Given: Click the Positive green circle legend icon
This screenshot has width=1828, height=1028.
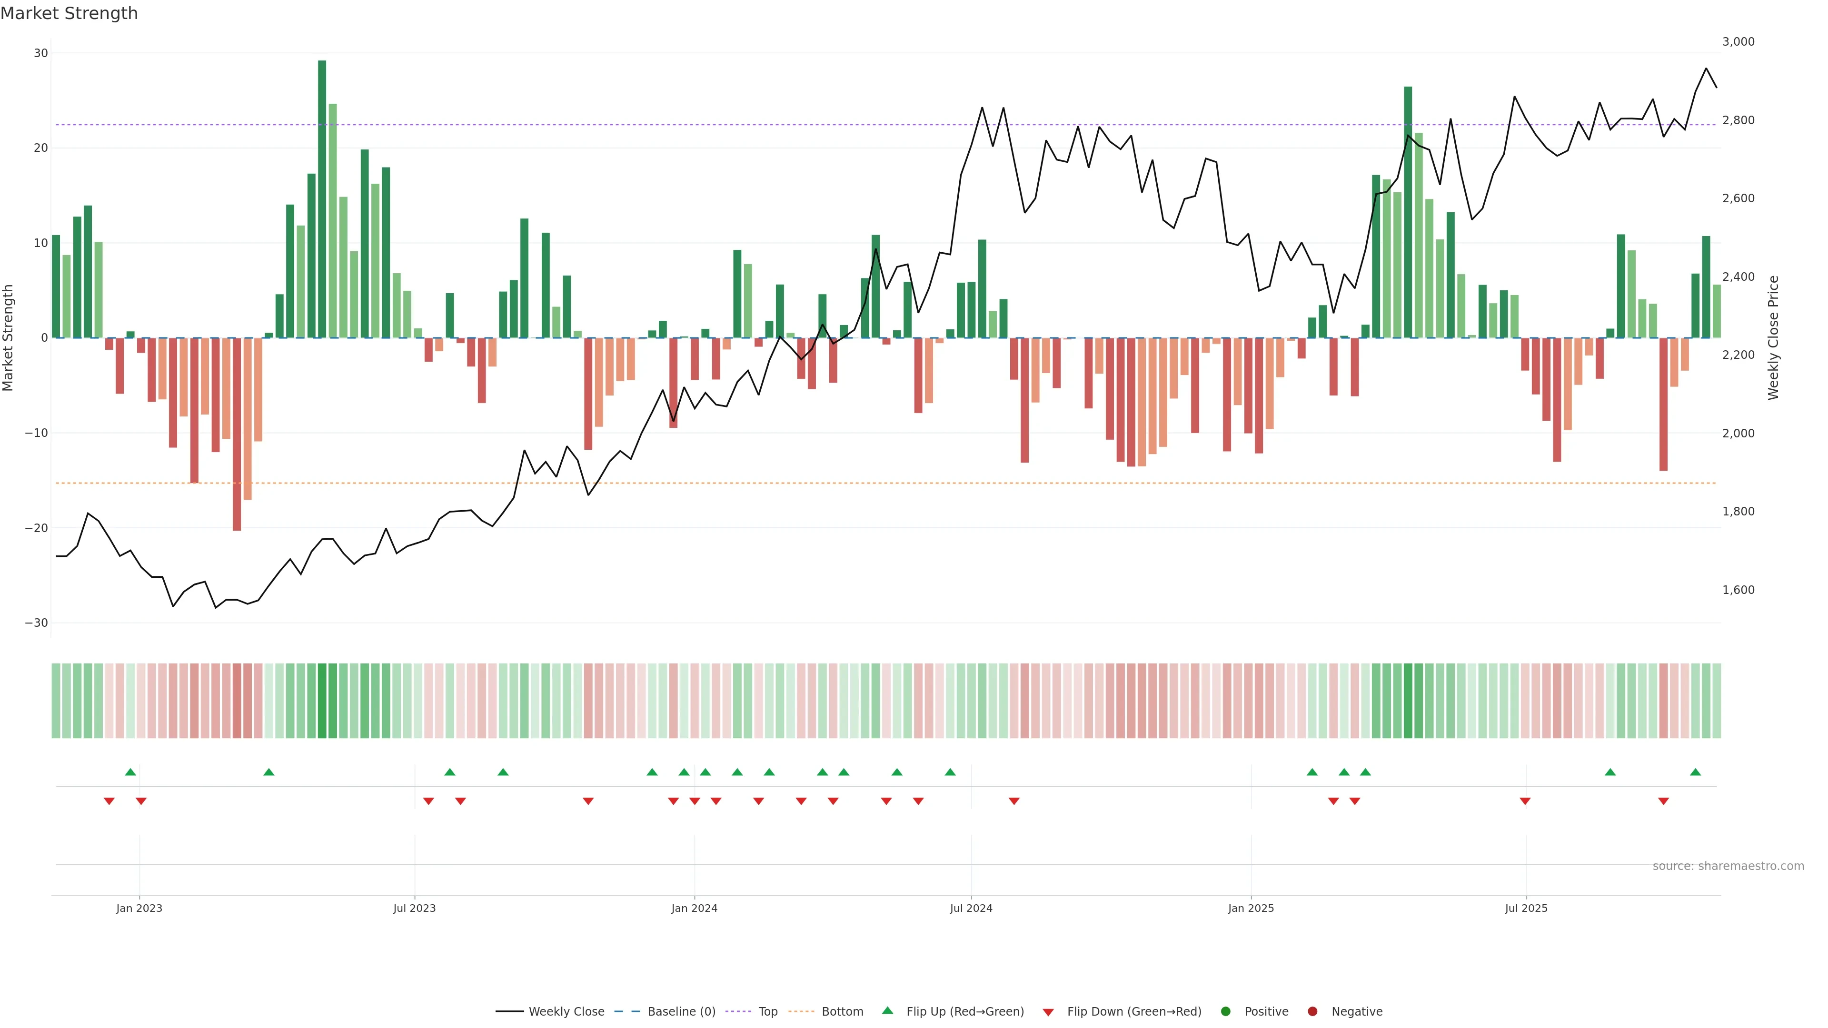Looking at the screenshot, I should [1225, 1012].
